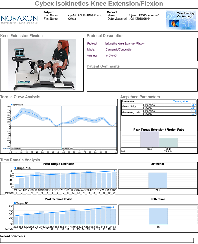
Task: Click mode value 'Concentric/Concentric'
Action: coord(118,50)
